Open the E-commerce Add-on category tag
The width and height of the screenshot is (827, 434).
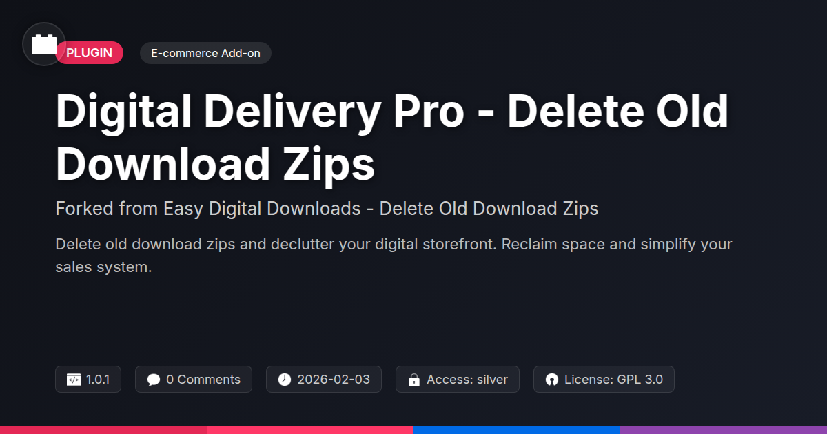(x=205, y=53)
